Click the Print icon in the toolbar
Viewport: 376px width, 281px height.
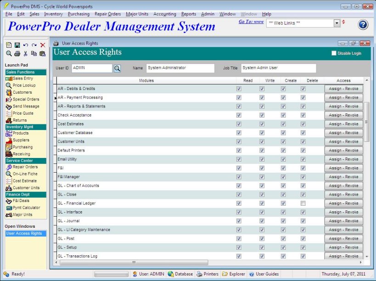(17, 54)
